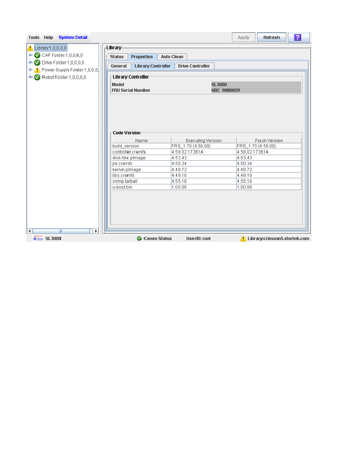Click the jre.cramfs row name
Screen dimensions: 339x464
click(x=122, y=164)
